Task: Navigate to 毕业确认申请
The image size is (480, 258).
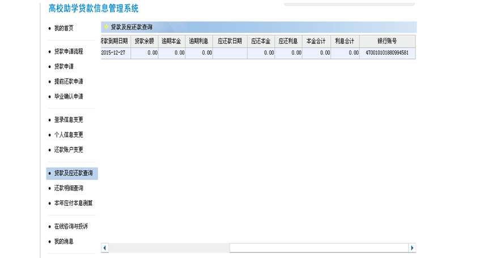Action: [69, 96]
